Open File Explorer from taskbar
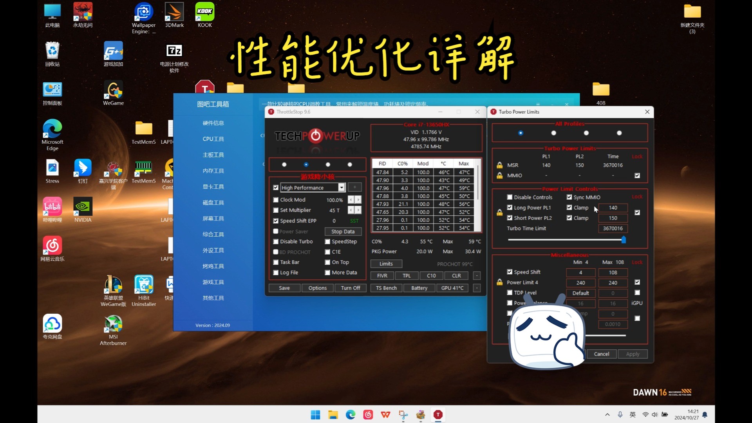The height and width of the screenshot is (423, 752). [333, 415]
